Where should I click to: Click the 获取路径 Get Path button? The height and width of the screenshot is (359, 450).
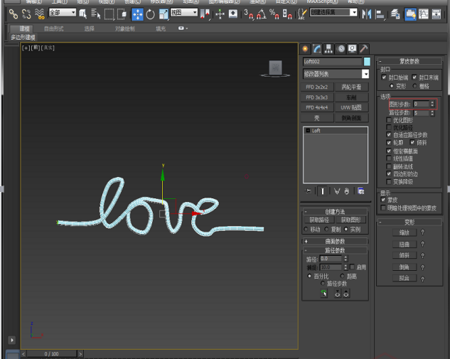(319, 220)
